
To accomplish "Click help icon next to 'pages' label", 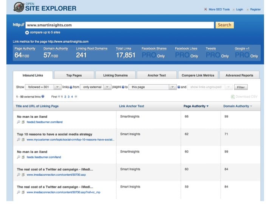I will [x=123, y=87].
